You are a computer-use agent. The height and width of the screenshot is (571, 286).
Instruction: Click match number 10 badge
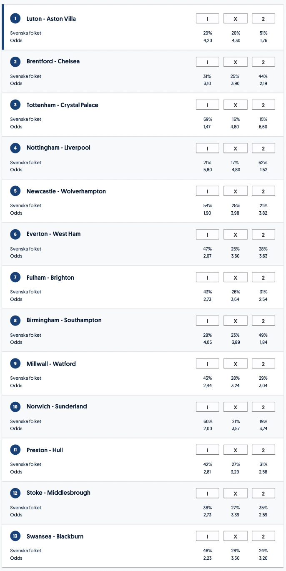(x=15, y=407)
